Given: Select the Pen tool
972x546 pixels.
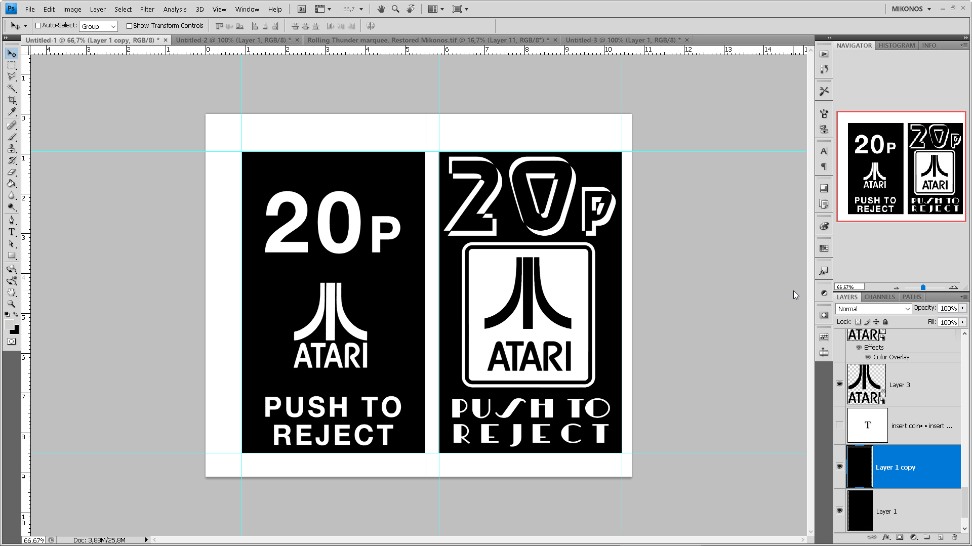Looking at the screenshot, I should pyautogui.click(x=12, y=220).
